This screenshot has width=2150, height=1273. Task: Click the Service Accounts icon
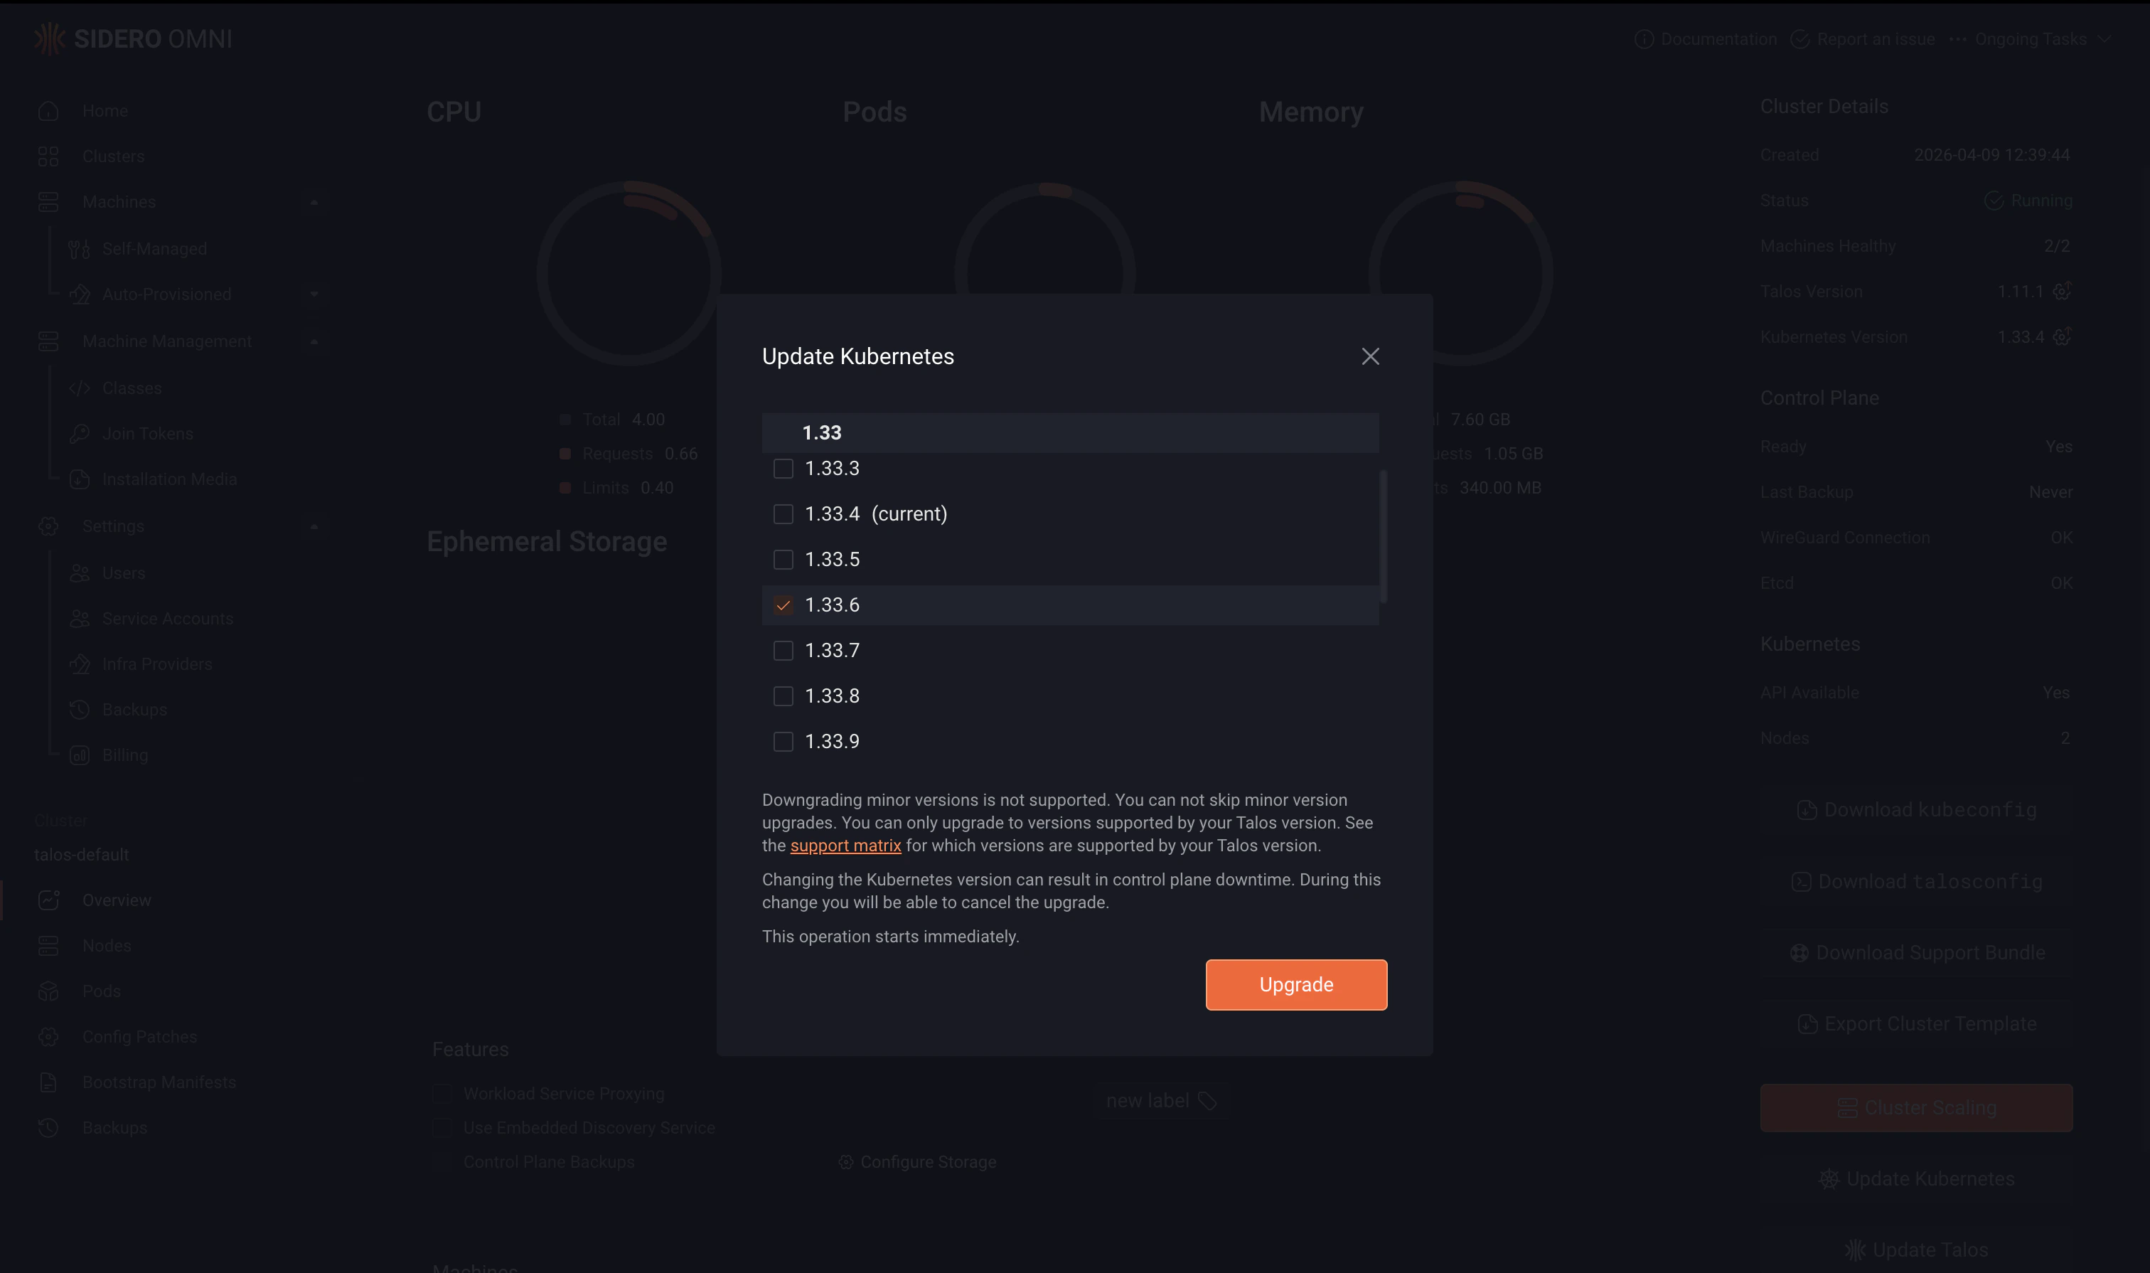tap(79, 619)
